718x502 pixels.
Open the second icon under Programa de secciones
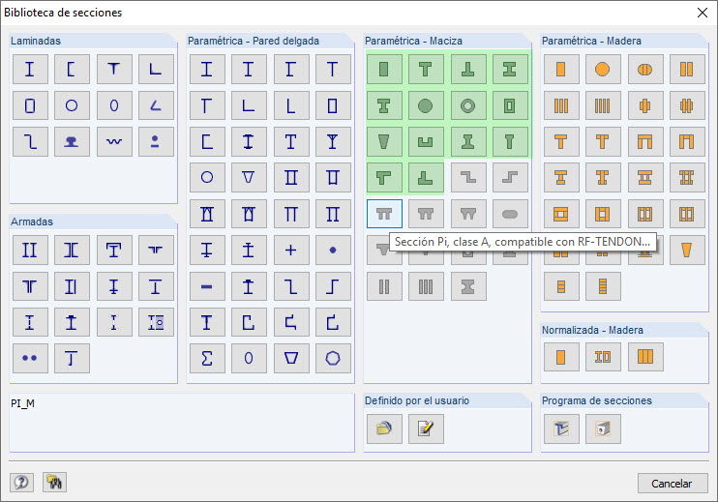pos(602,428)
